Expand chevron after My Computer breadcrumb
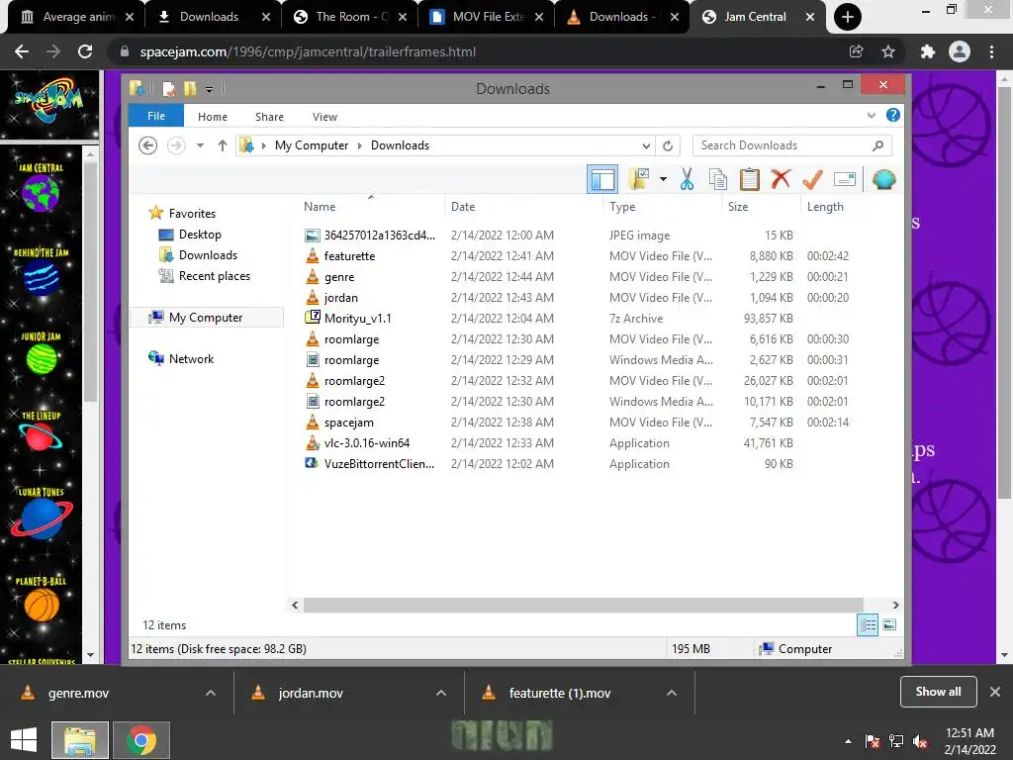Viewport: 1013px width, 760px height. [360, 145]
